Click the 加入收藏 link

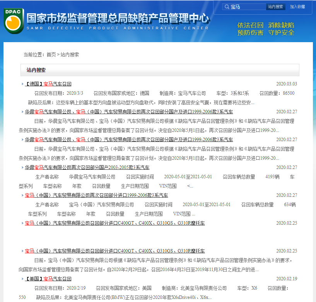[297, 7]
